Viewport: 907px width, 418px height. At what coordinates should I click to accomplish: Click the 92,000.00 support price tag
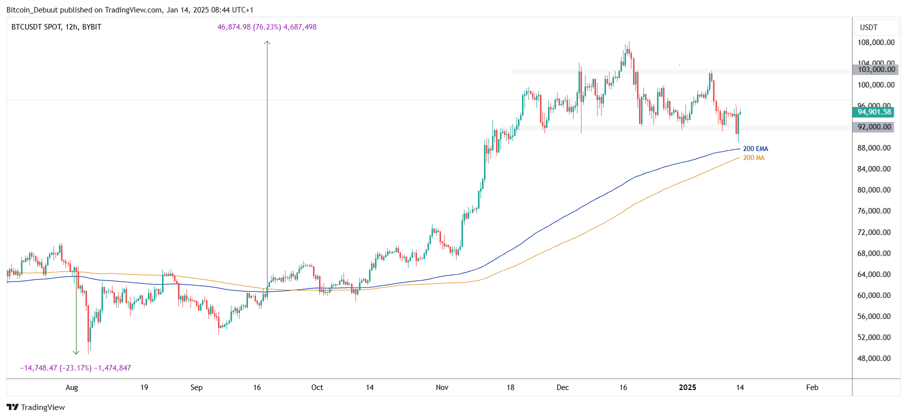[x=874, y=127]
